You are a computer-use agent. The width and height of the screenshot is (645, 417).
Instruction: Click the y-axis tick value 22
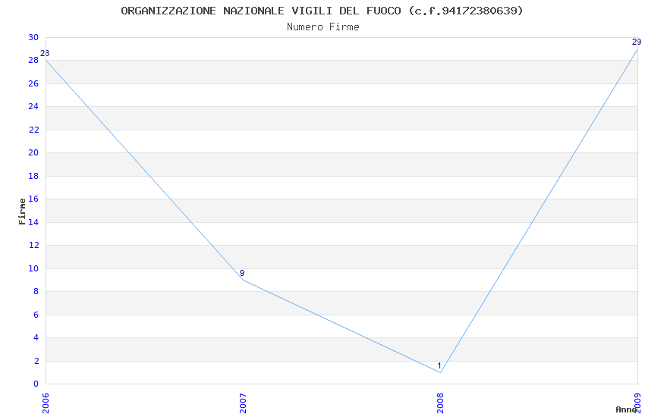[x=33, y=130]
